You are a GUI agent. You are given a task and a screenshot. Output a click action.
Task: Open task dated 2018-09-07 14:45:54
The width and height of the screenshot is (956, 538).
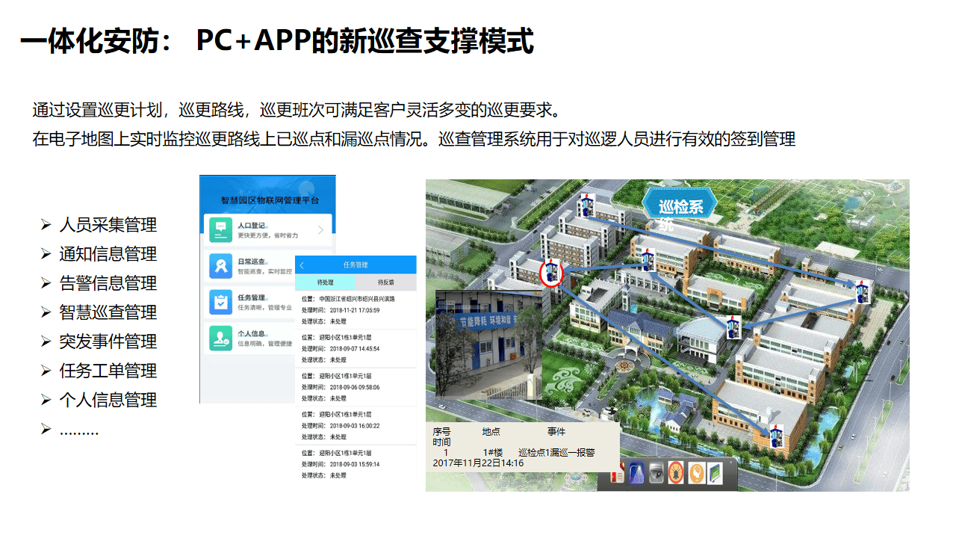click(356, 349)
